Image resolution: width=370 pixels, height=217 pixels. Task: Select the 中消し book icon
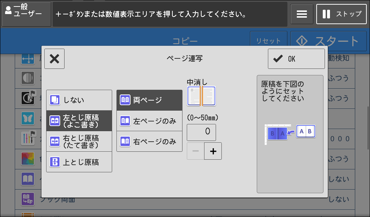pyautogui.click(x=201, y=96)
